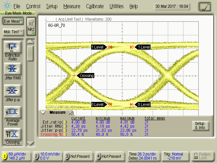
Task: Open channel 1 scale 69 µW/div settings
Action: pyautogui.click(x=17, y=154)
